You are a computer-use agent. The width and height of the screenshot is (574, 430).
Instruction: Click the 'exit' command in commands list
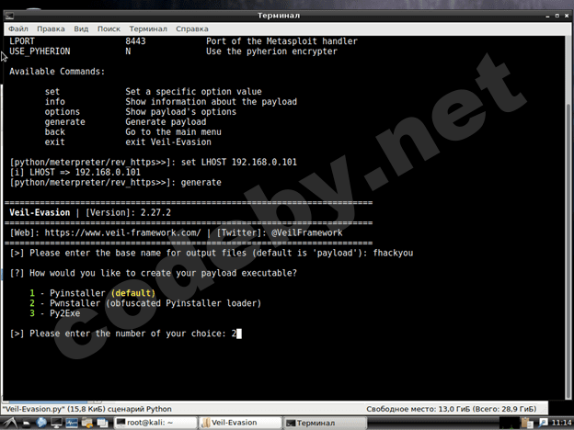click(55, 142)
